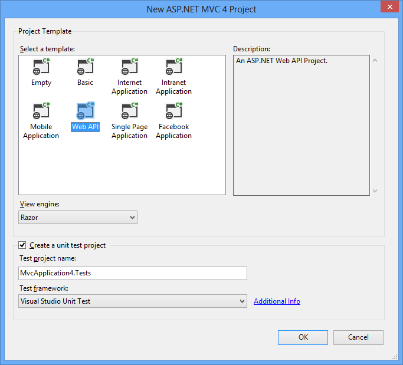Choose the Intranet Application template icon
The image size is (403, 365).
pos(173,67)
